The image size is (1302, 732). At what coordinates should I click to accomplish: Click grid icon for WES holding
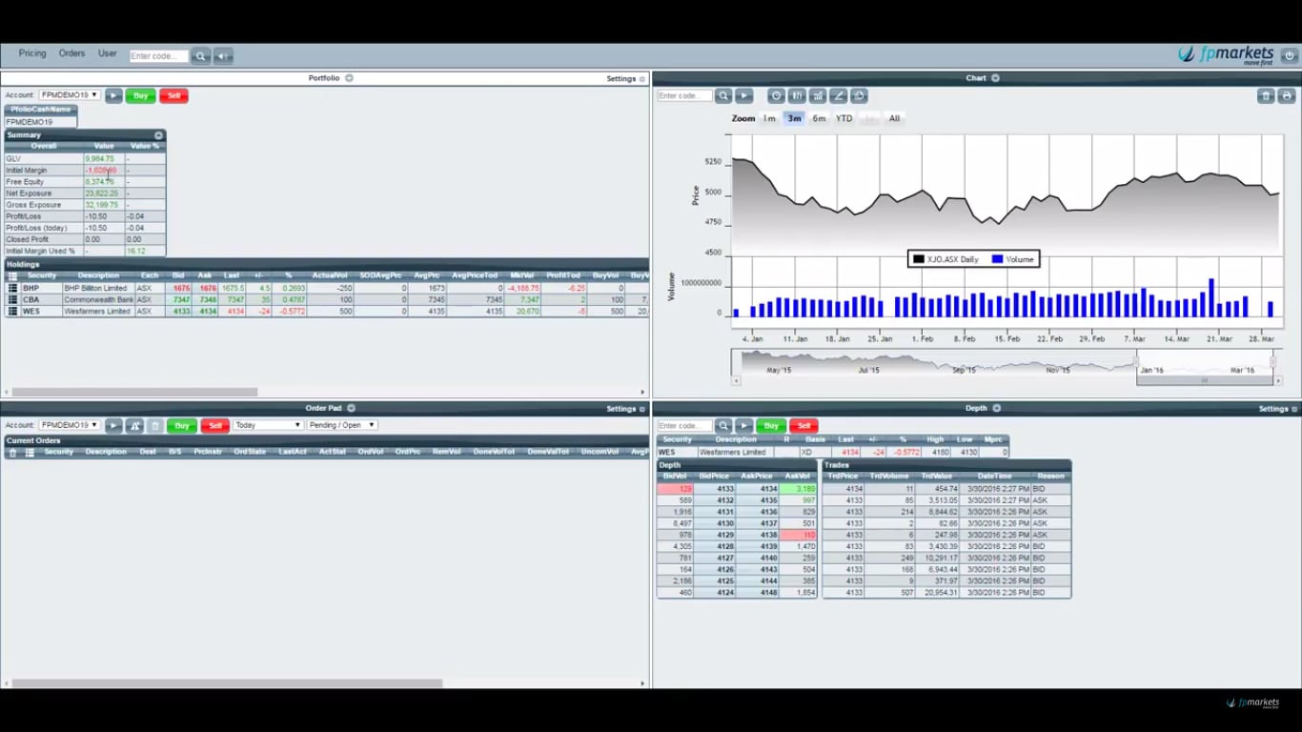pos(12,311)
